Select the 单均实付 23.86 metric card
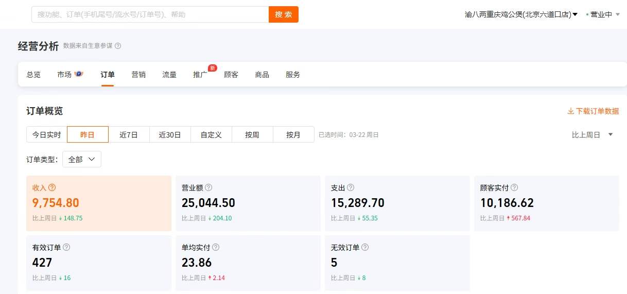Image resolution: width=627 pixels, height=294 pixels. pyautogui.click(x=248, y=263)
